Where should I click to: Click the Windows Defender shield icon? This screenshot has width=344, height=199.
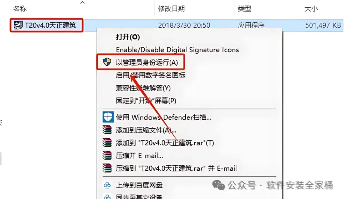click(108, 117)
